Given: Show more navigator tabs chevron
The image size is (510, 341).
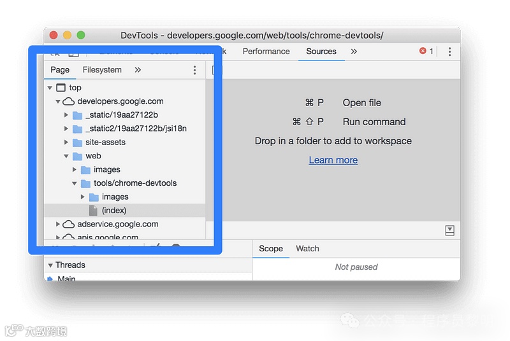Looking at the screenshot, I should tap(138, 70).
